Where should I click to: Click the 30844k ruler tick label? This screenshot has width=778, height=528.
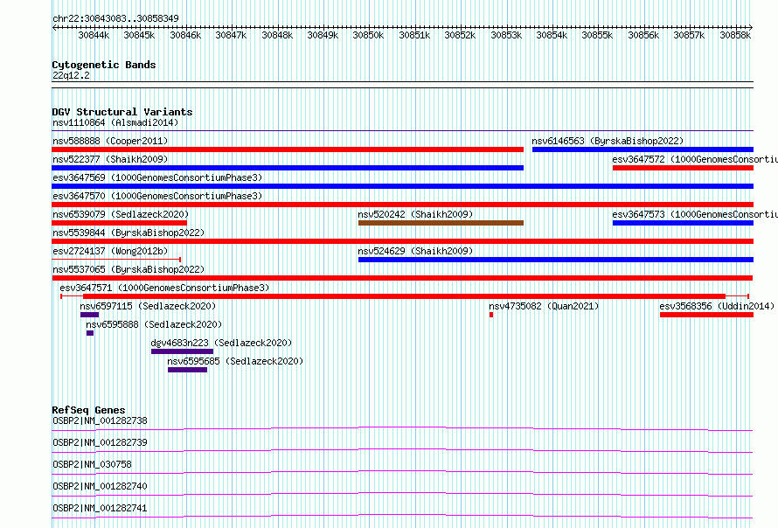click(94, 35)
